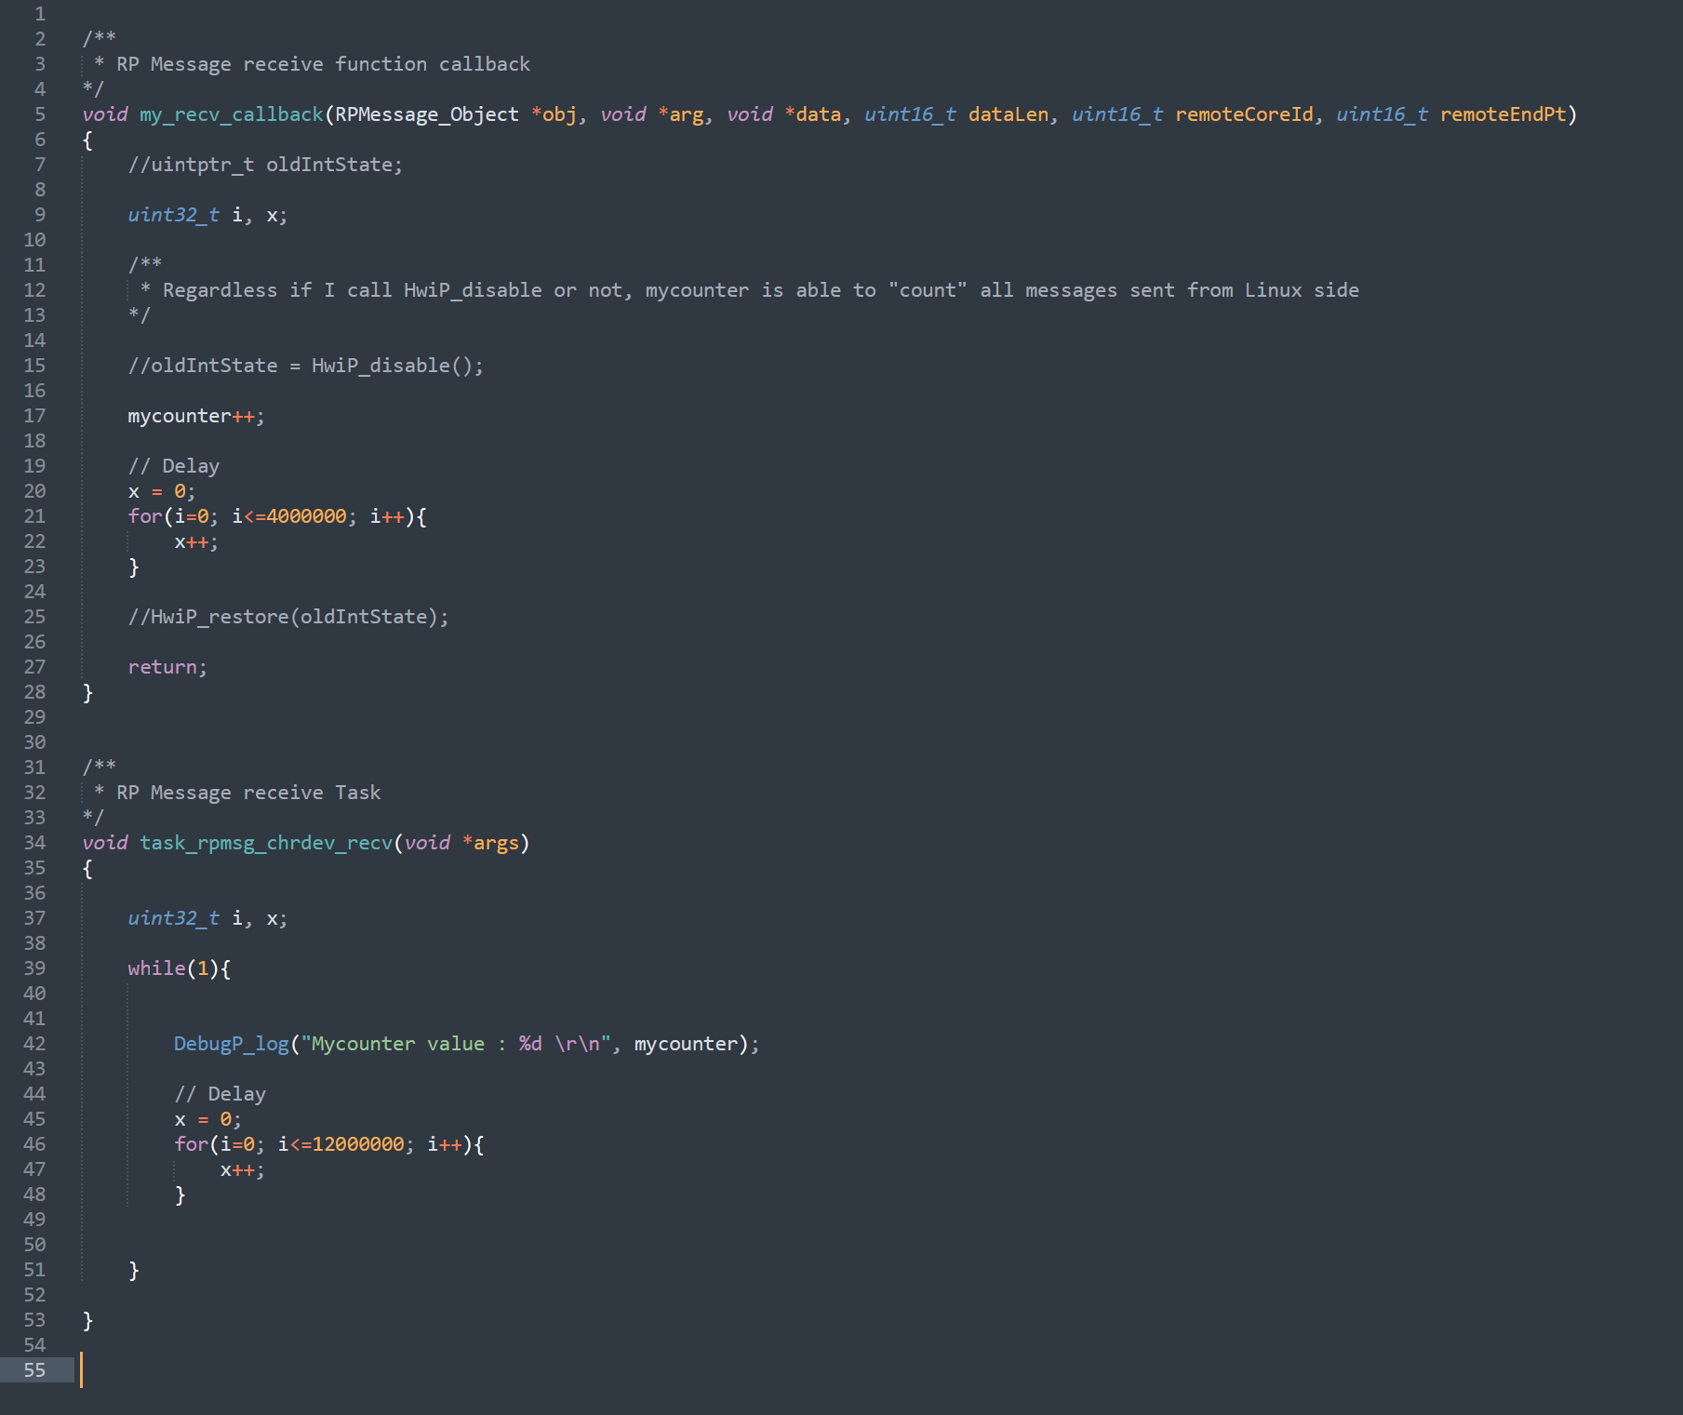The height and width of the screenshot is (1415, 1683).
Task: Click line number 5 in the gutter
Action: [x=40, y=113]
